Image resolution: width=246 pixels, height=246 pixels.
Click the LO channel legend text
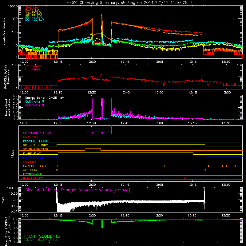[34, 66]
